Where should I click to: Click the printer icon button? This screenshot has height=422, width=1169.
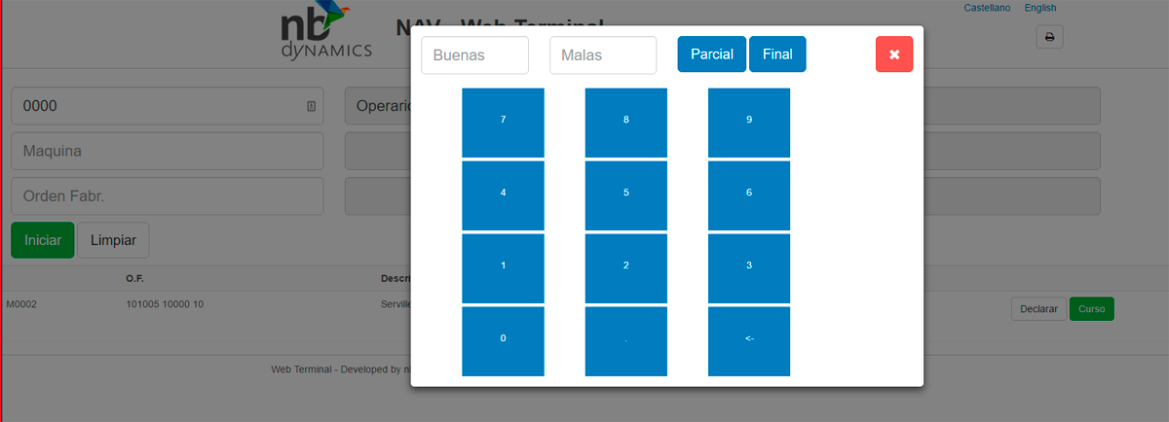click(x=1049, y=37)
